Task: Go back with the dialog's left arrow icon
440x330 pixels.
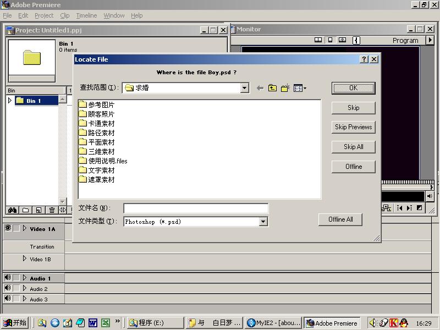Action: tap(260, 88)
